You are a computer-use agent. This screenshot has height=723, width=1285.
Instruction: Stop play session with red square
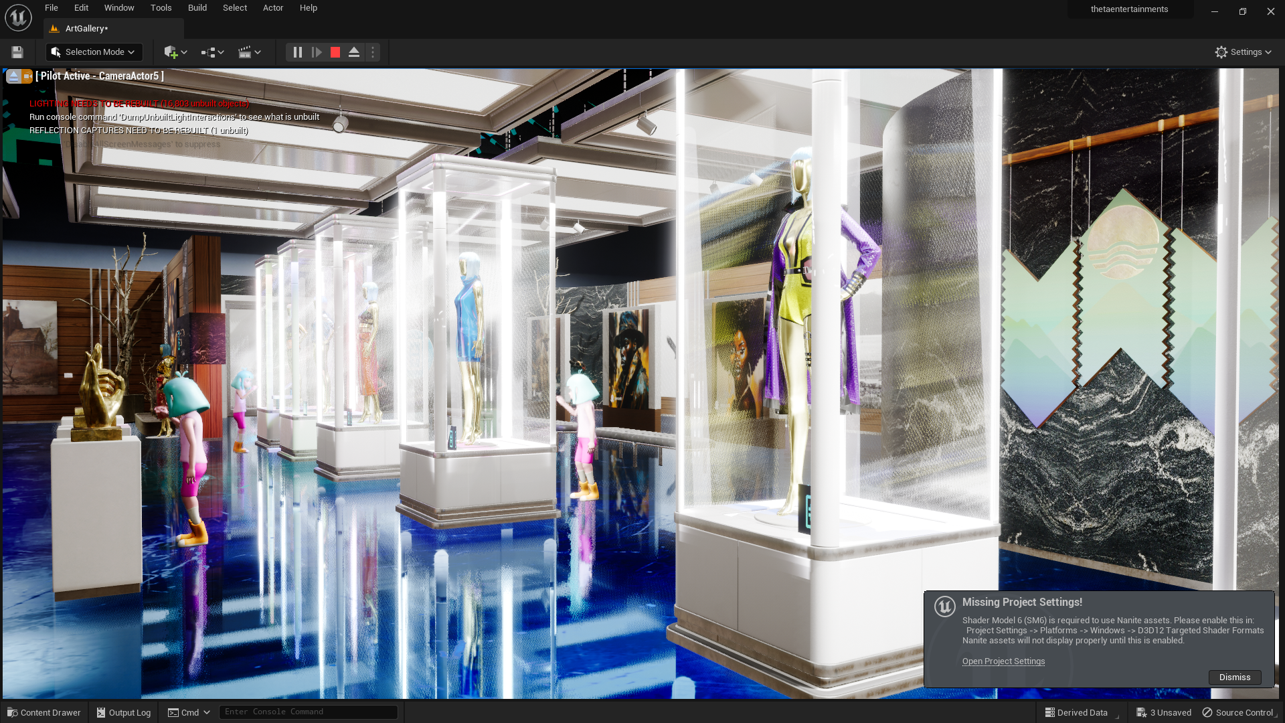click(335, 52)
